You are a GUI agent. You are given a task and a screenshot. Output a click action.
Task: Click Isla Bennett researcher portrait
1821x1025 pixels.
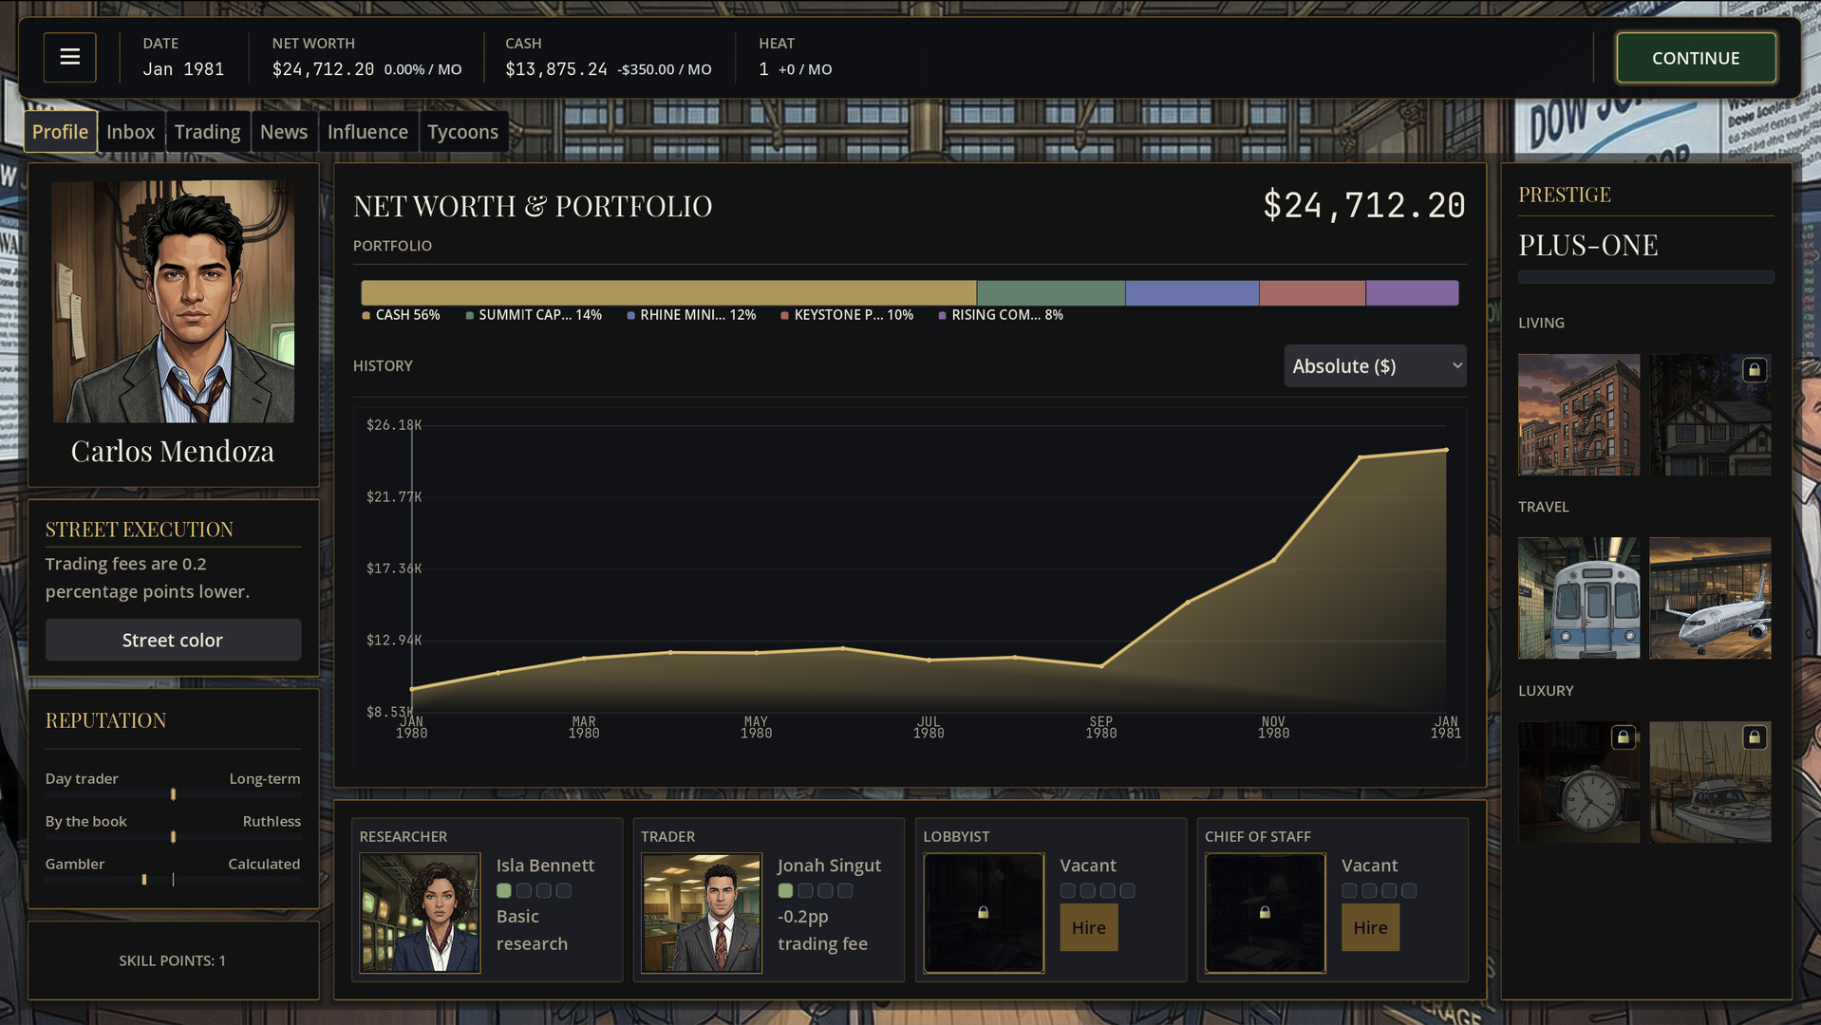[420, 912]
